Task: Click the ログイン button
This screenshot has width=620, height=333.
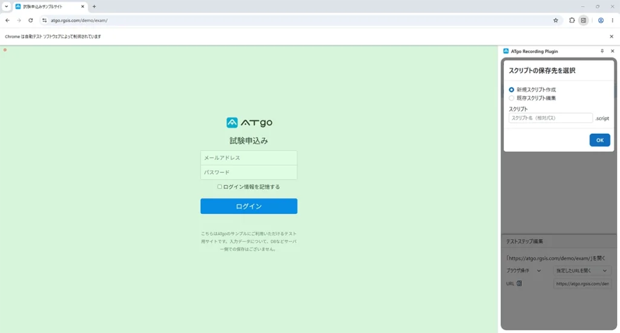Action: (x=249, y=206)
